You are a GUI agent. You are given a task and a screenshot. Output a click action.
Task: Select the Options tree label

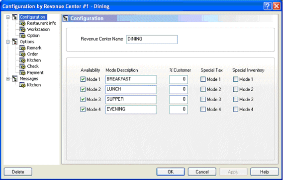click(27, 42)
